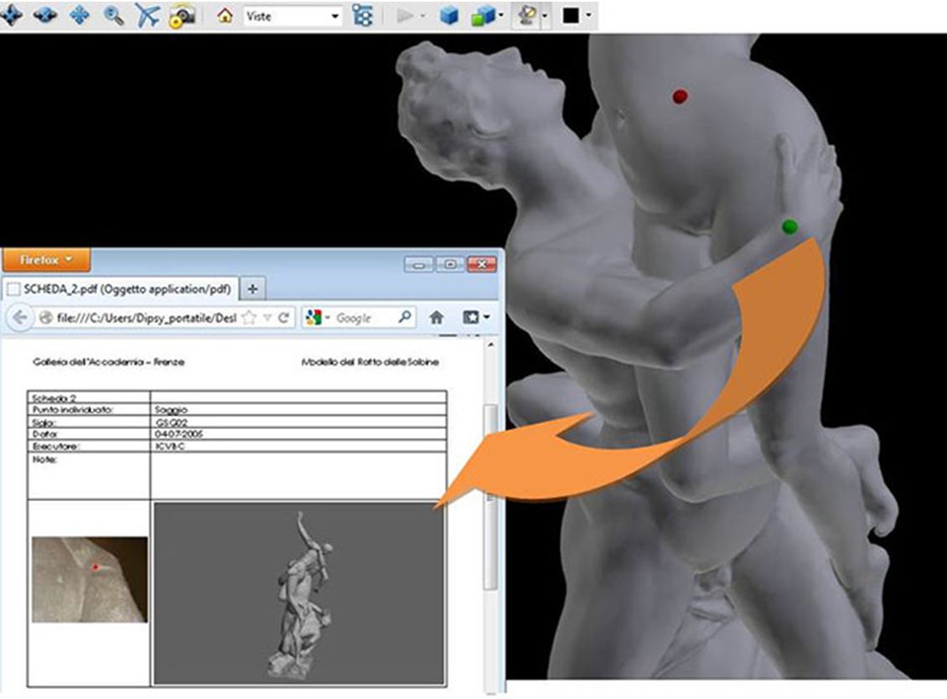Click the black background color swatch
This screenshot has width=947, height=699.
click(x=572, y=16)
